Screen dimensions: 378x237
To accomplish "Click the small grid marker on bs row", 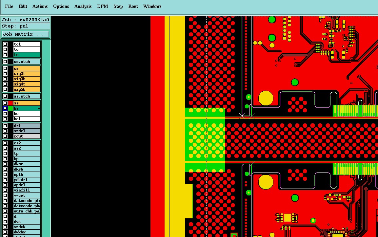I will click(39, 108).
